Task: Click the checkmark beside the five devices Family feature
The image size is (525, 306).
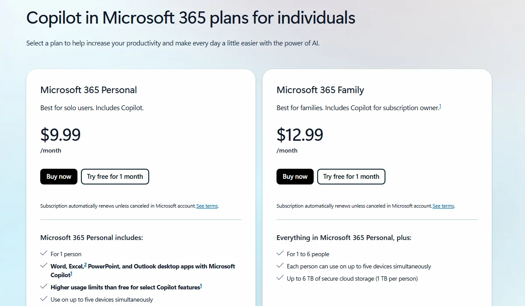Action: pyautogui.click(x=280, y=265)
